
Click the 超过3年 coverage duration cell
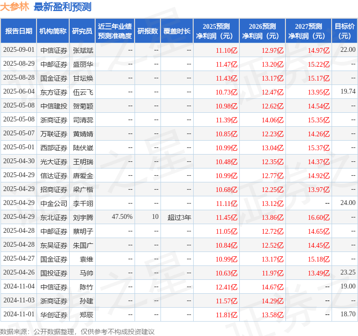[179, 217]
